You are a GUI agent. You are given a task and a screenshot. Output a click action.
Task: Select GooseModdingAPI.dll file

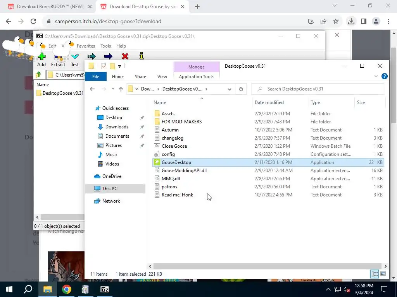tap(184, 171)
